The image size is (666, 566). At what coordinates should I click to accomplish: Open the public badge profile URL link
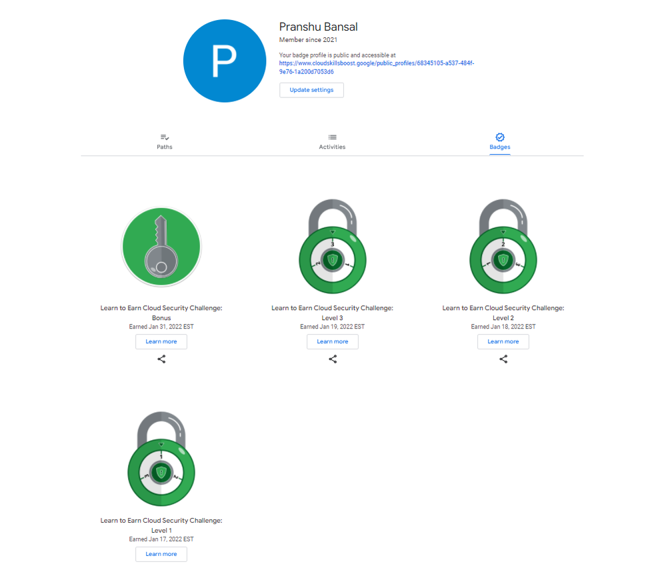click(376, 67)
